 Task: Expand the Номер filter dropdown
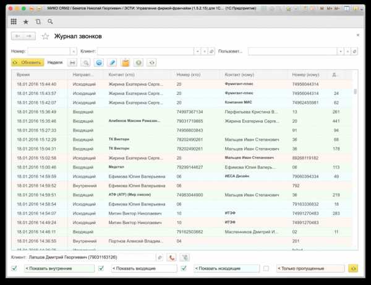click(74, 51)
